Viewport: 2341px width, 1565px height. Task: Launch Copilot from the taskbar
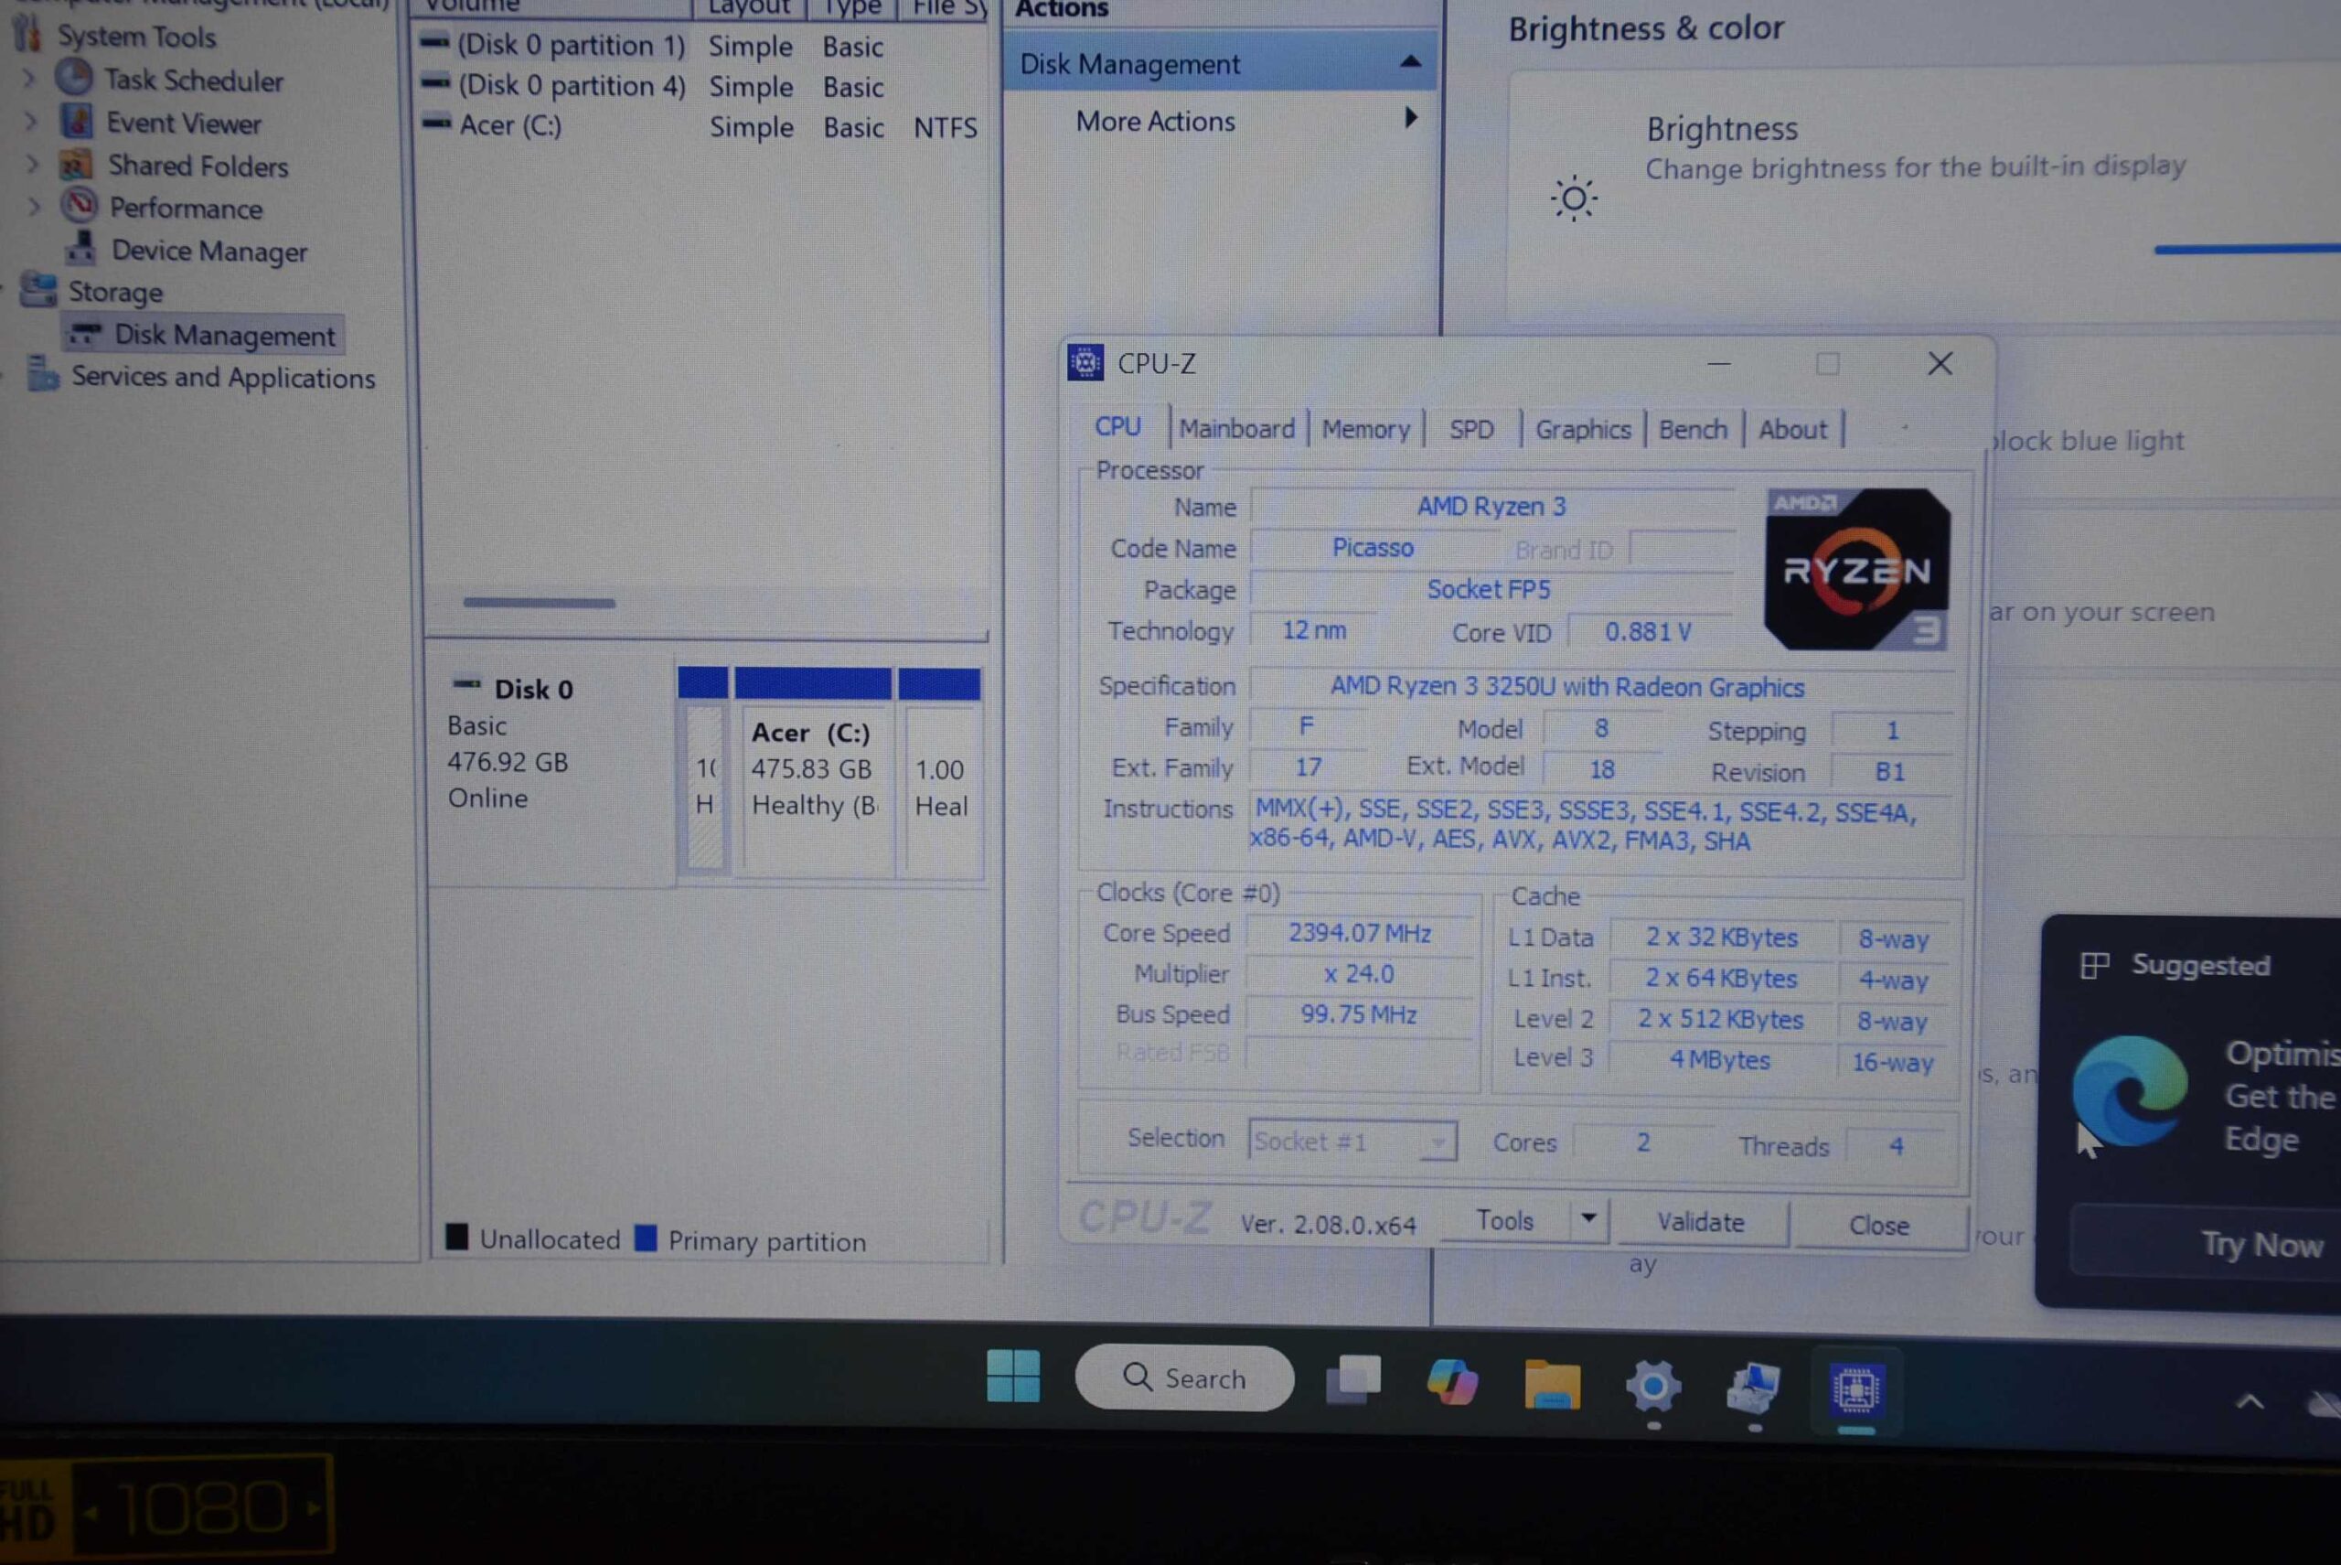(x=1452, y=1383)
